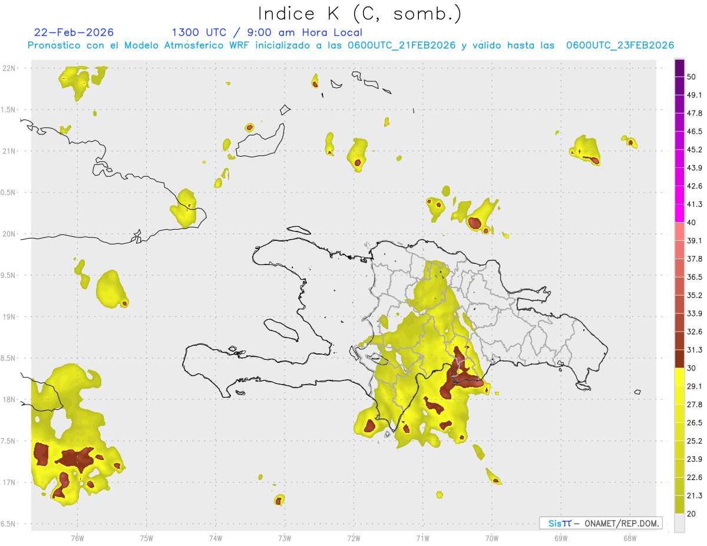This screenshot has height=546, width=707.
Task: Click the 76W longitude label
Action: point(77,538)
